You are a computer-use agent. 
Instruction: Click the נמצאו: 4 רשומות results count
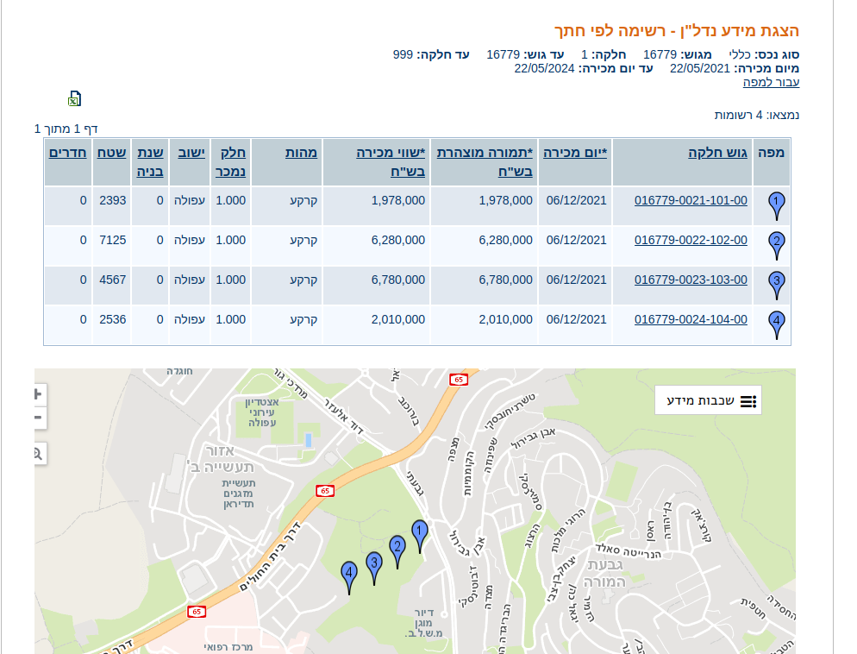[756, 115]
